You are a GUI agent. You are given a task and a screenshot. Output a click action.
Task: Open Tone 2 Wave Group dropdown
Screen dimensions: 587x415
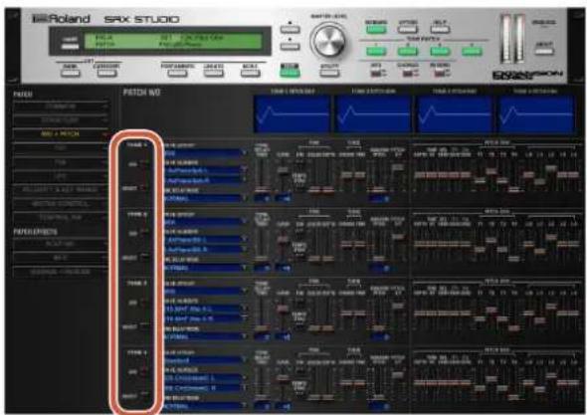(x=206, y=222)
